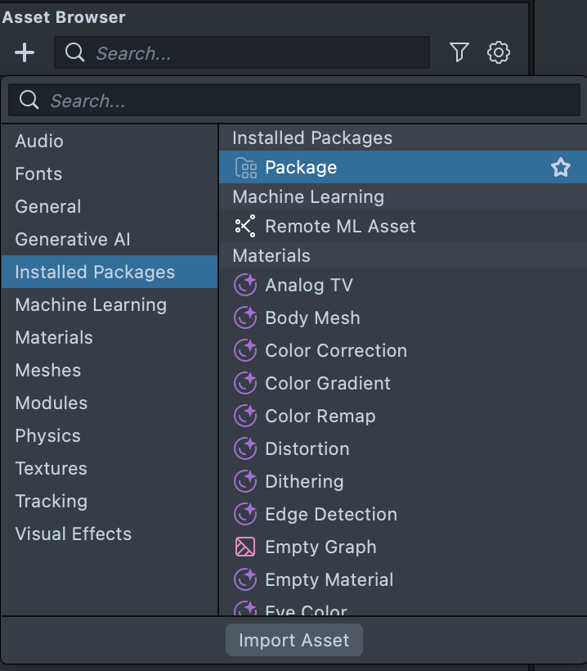The height and width of the screenshot is (671, 587).
Task: Pick the Empty Material entry
Action: [329, 580]
